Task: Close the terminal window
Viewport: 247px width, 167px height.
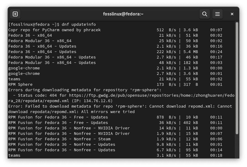Action: (x=232, y=14)
